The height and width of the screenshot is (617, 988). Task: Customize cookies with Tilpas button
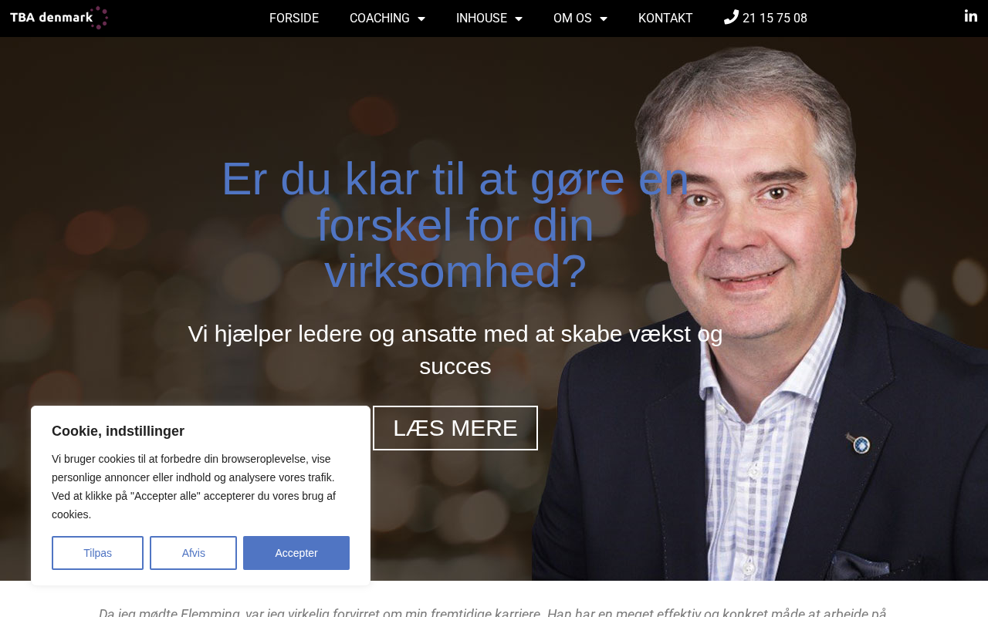[97, 553]
